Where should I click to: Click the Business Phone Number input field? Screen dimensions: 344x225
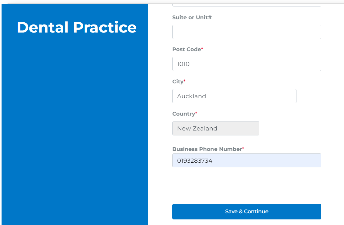[x=247, y=161]
